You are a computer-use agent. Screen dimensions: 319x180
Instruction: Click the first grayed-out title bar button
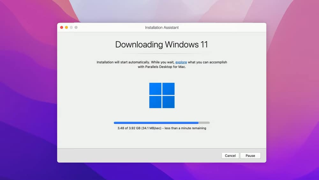click(71, 27)
